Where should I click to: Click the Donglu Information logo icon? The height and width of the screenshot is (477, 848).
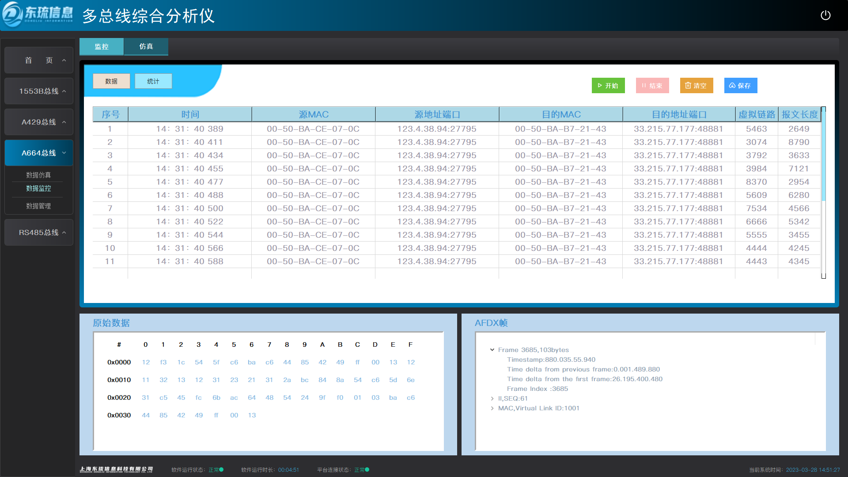12,15
